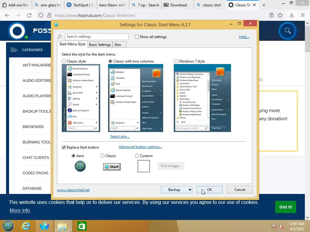This screenshot has width=310, height=232.
Task: Open the More info cookie link
Action: tap(20, 211)
